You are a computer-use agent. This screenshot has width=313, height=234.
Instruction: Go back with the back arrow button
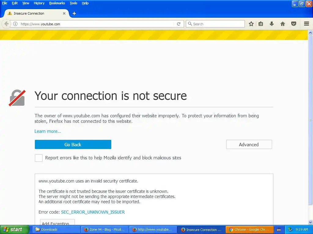click(6, 24)
